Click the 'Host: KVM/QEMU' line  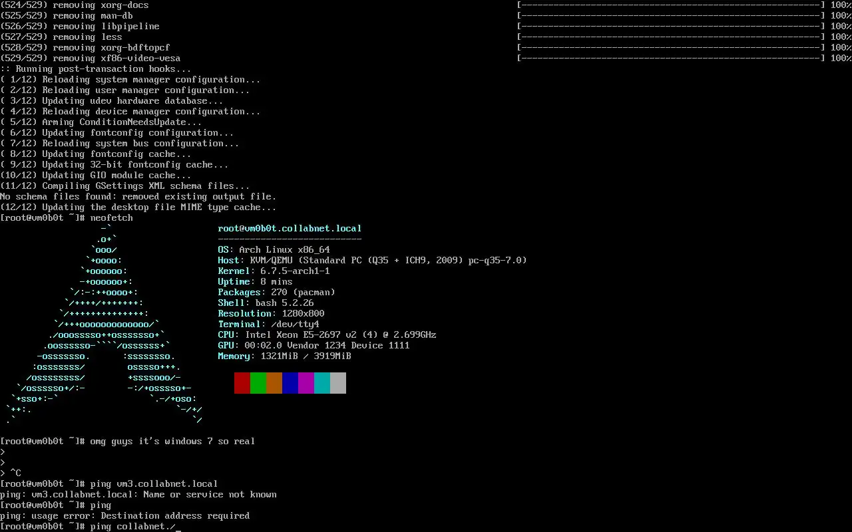tap(373, 261)
